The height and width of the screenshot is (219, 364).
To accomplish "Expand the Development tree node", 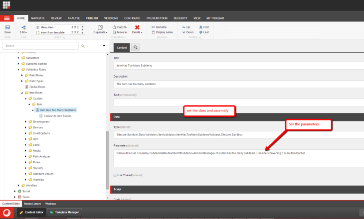I will 26,121.
